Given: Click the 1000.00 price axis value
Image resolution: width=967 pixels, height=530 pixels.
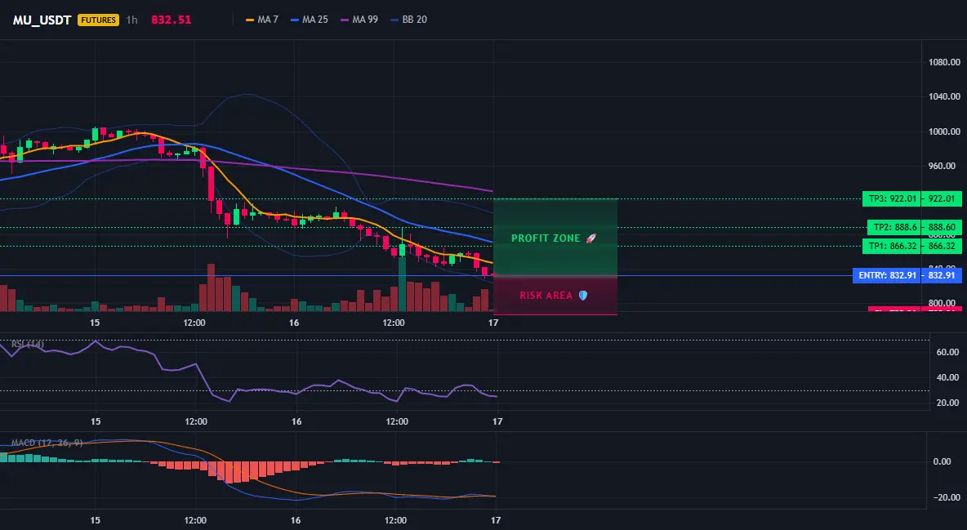Looking at the screenshot, I should pos(944,131).
